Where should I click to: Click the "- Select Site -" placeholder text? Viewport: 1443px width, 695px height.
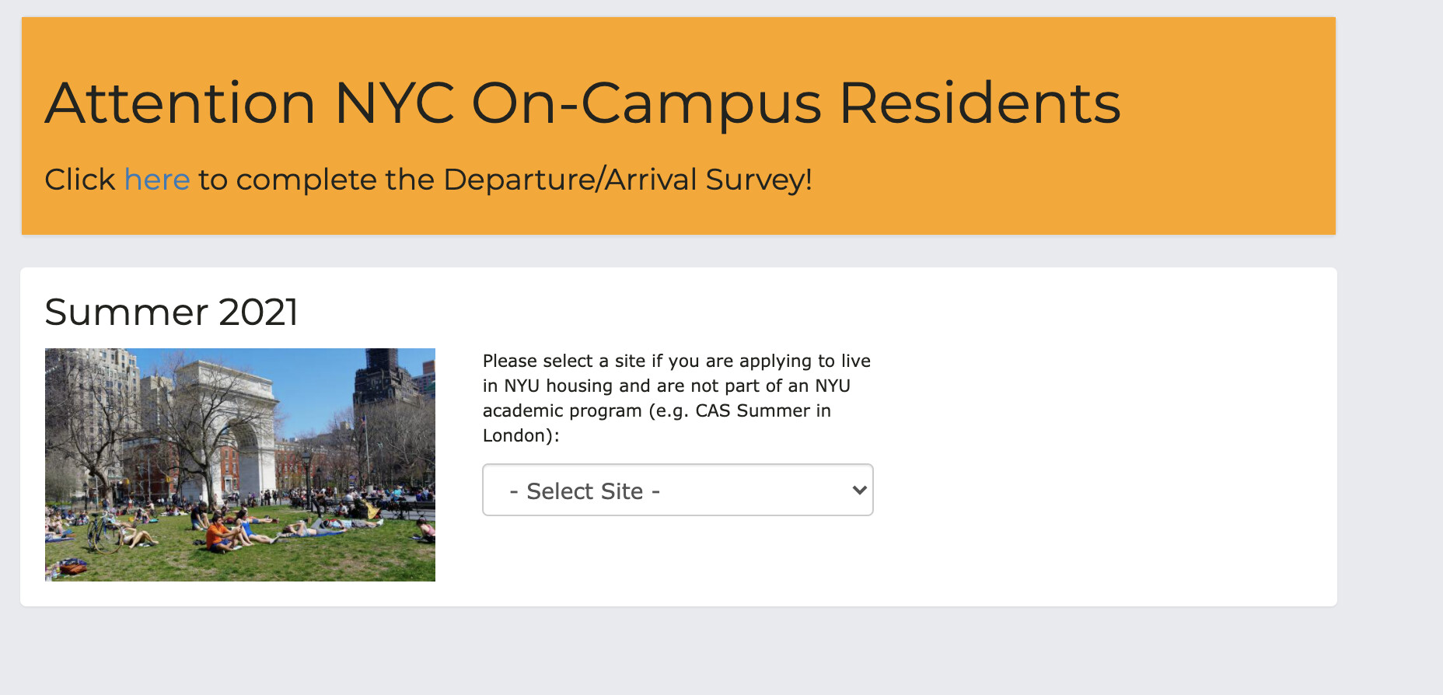585,491
